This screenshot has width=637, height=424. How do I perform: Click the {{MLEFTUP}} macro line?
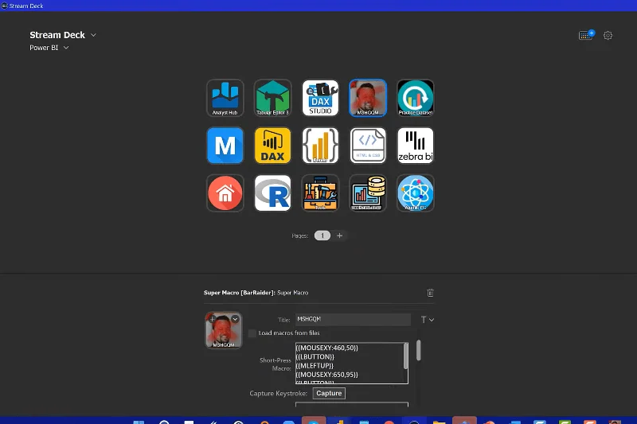tap(315, 366)
